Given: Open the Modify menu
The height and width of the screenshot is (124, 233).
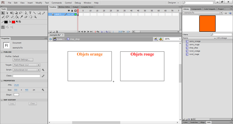Looking at the screenshot, I should [39, 3].
